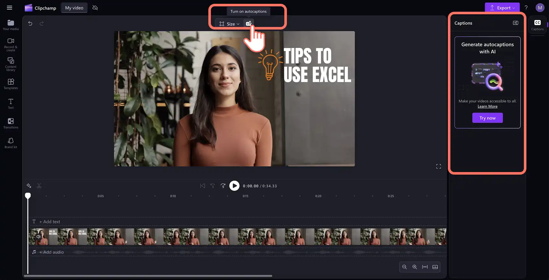Open the Export dropdown
Image resolution: width=549 pixels, height=280 pixels.
[502, 8]
